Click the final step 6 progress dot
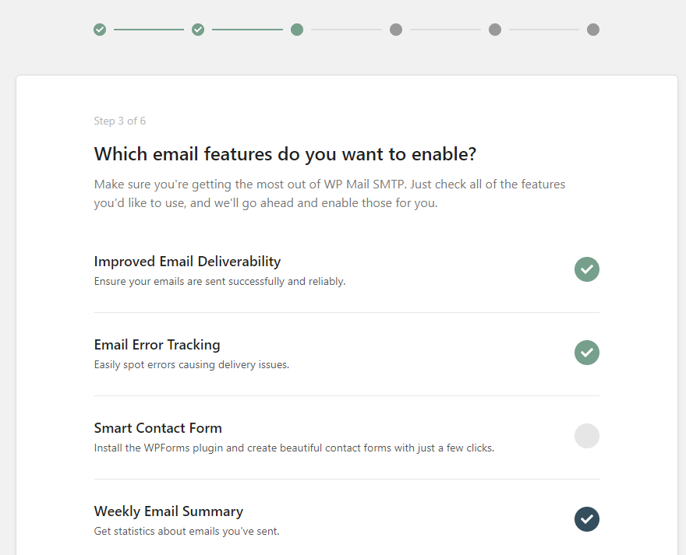The width and height of the screenshot is (686, 555). 592,30
